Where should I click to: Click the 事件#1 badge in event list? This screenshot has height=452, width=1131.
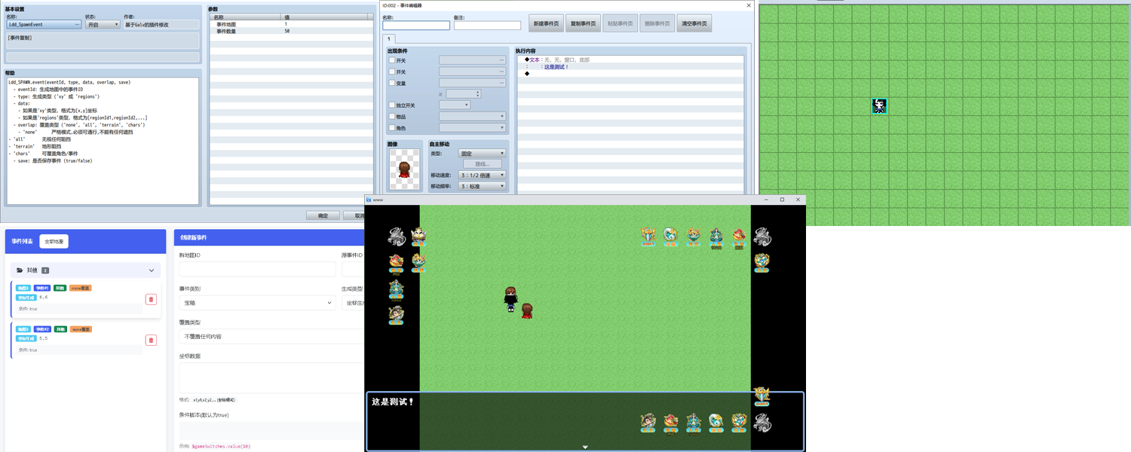tap(41, 288)
